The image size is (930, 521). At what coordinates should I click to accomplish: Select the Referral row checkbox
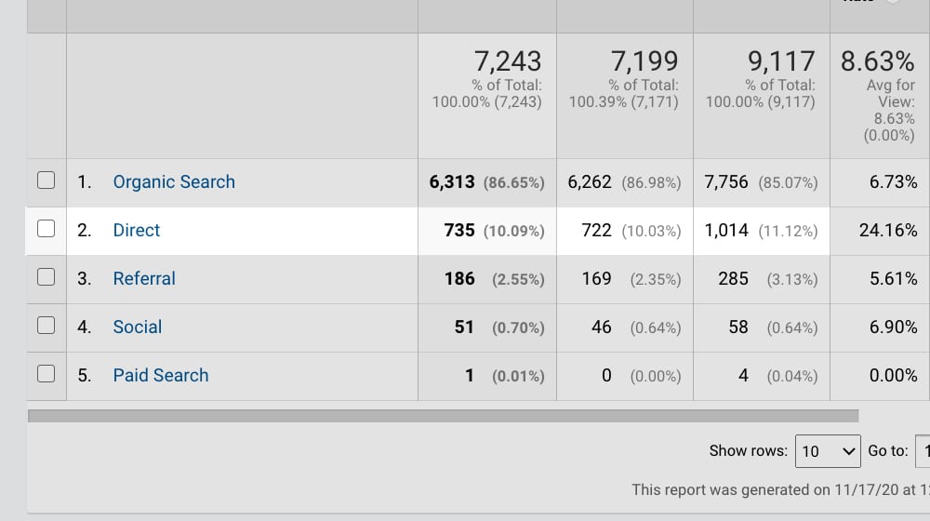click(x=46, y=278)
